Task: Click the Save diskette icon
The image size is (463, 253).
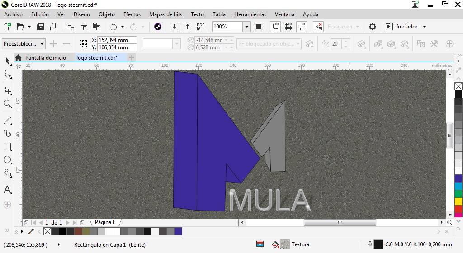Action: coord(40,27)
